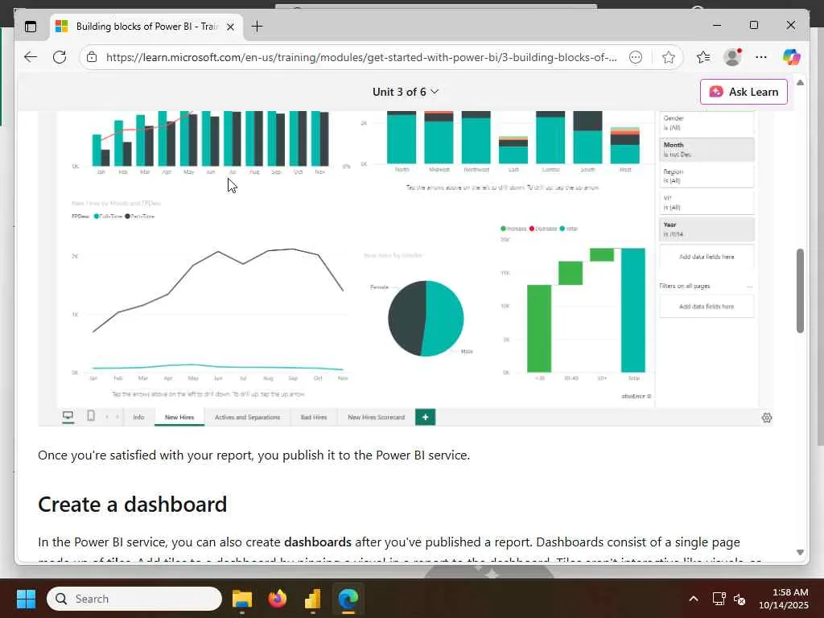Click the scroll down arrow
The height and width of the screenshot is (618, 824).
800,552
